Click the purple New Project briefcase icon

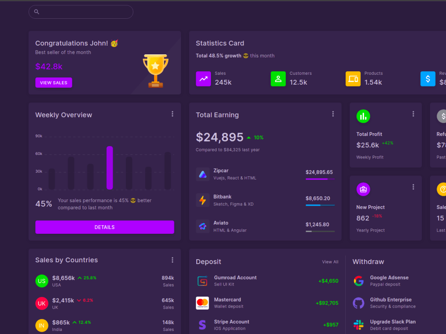pyautogui.click(x=363, y=189)
